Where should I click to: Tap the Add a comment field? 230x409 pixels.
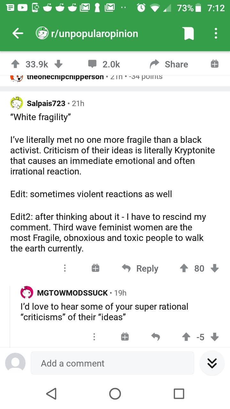(x=112, y=363)
